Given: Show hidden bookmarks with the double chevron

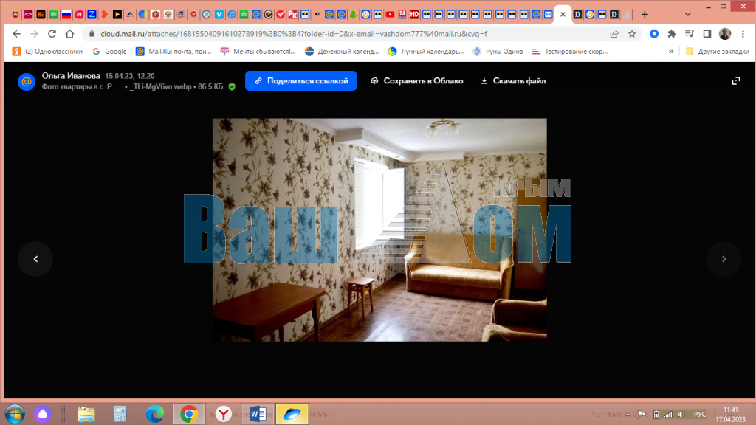Looking at the screenshot, I should 671,52.
